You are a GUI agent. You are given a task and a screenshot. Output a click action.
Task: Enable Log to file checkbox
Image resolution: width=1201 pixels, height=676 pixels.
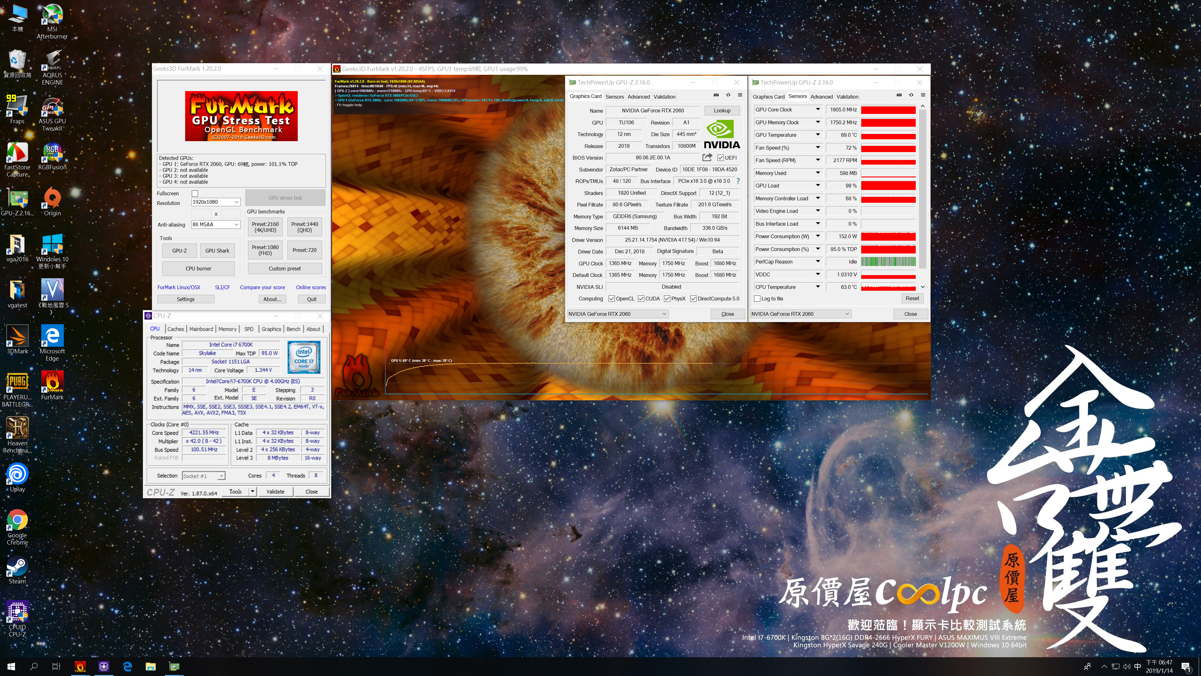(757, 299)
